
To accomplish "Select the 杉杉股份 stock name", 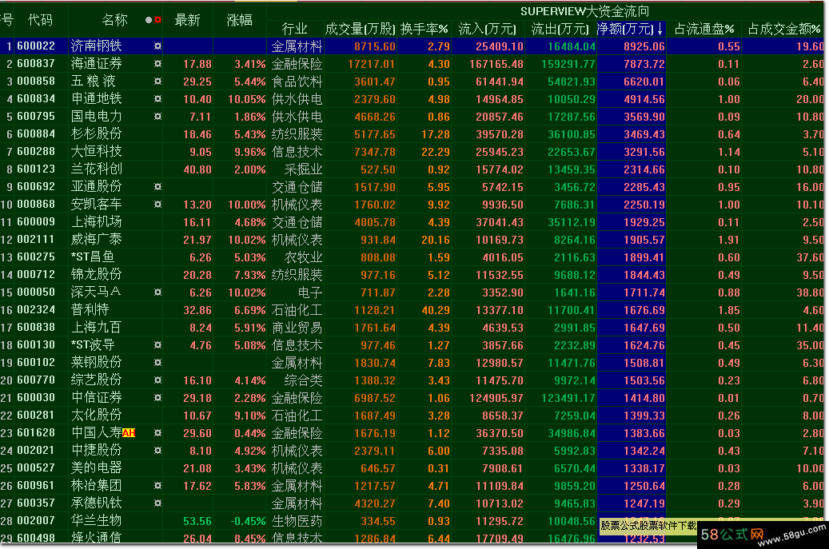I will point(96,133).
